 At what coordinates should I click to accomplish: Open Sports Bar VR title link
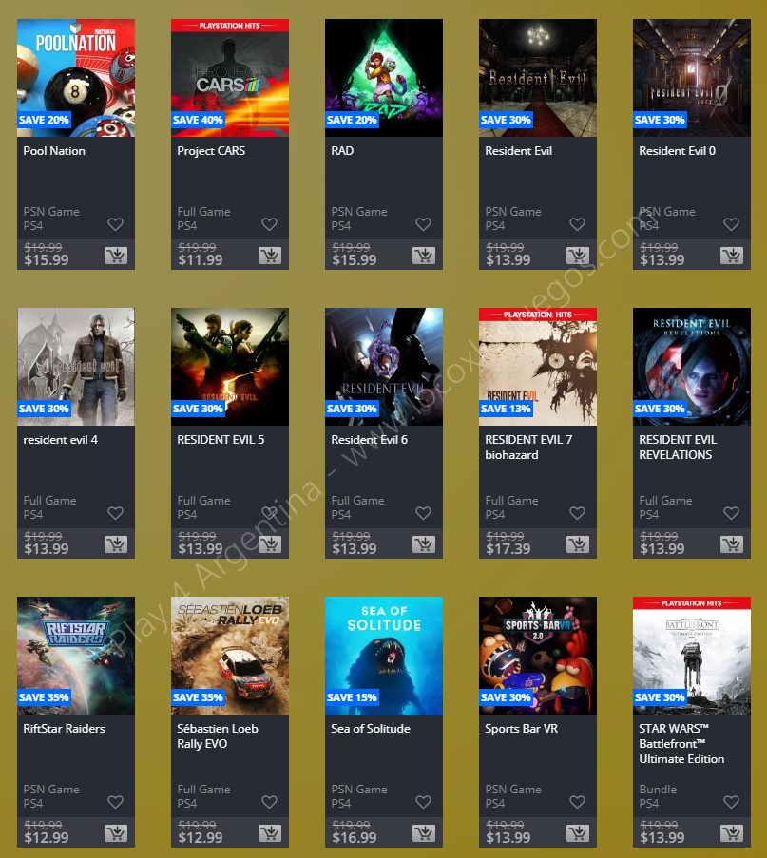[521, 729]
